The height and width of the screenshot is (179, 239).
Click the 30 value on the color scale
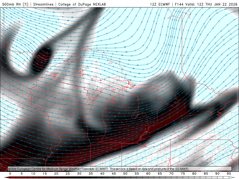point(79,174)
